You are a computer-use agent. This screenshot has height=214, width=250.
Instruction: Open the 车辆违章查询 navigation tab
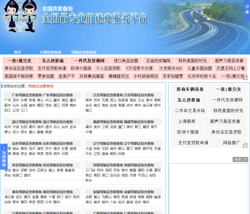pyautogui.click(x=51, y=52)
